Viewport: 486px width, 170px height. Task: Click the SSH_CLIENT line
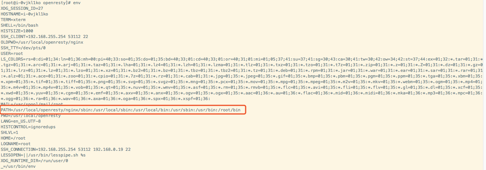pos(45,36)
